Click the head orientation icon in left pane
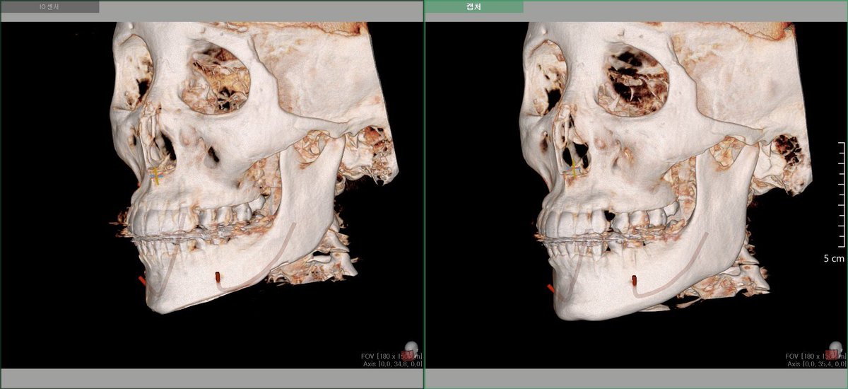 [411, 350]
